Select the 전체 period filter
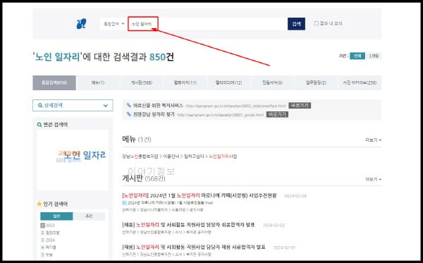Image resolution: width=423 pixels, height=263 pixels. point(357,56)
